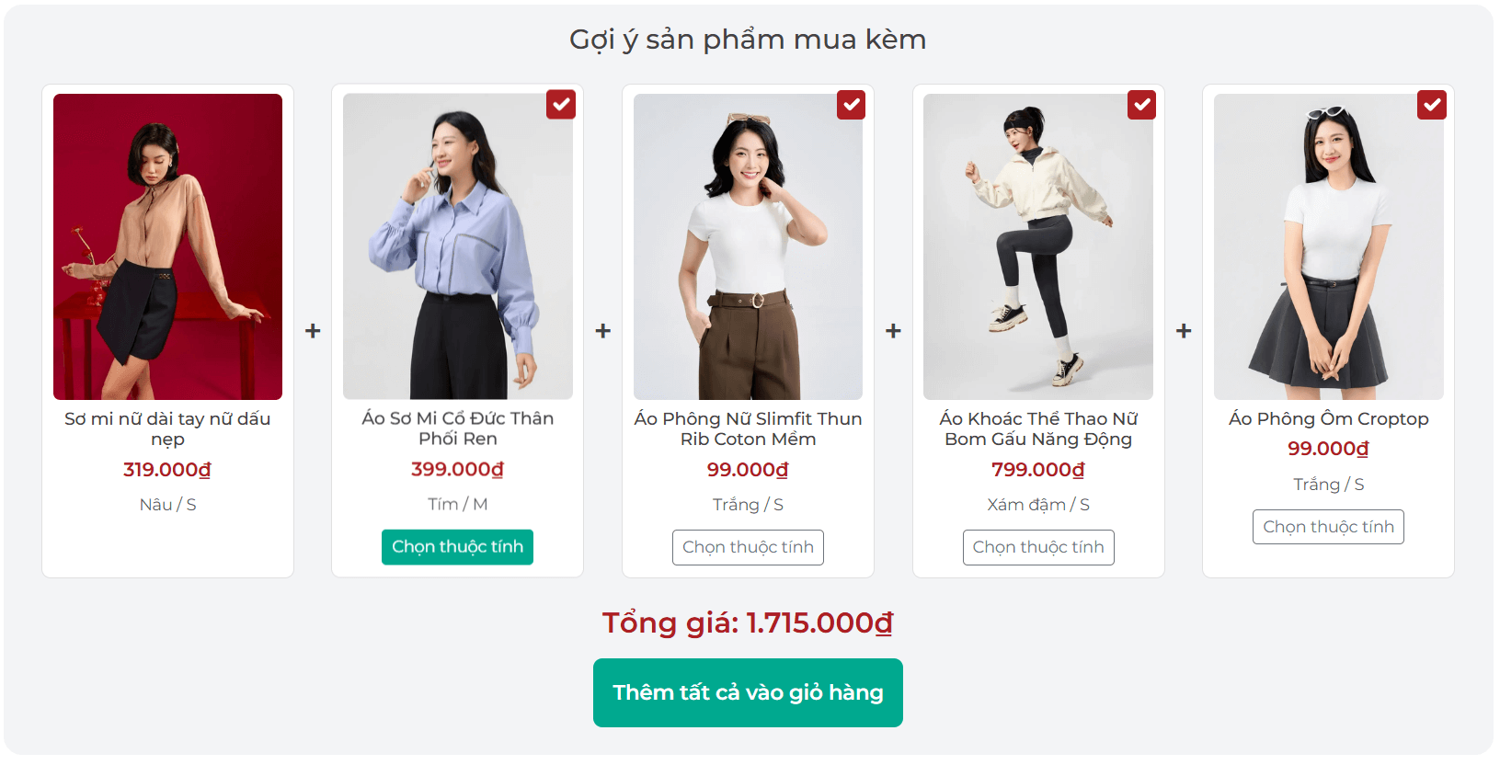1500x765 pixels.
Task: Click the Trắng / S label under Croptop
Action: click(x=1328, y=484)
